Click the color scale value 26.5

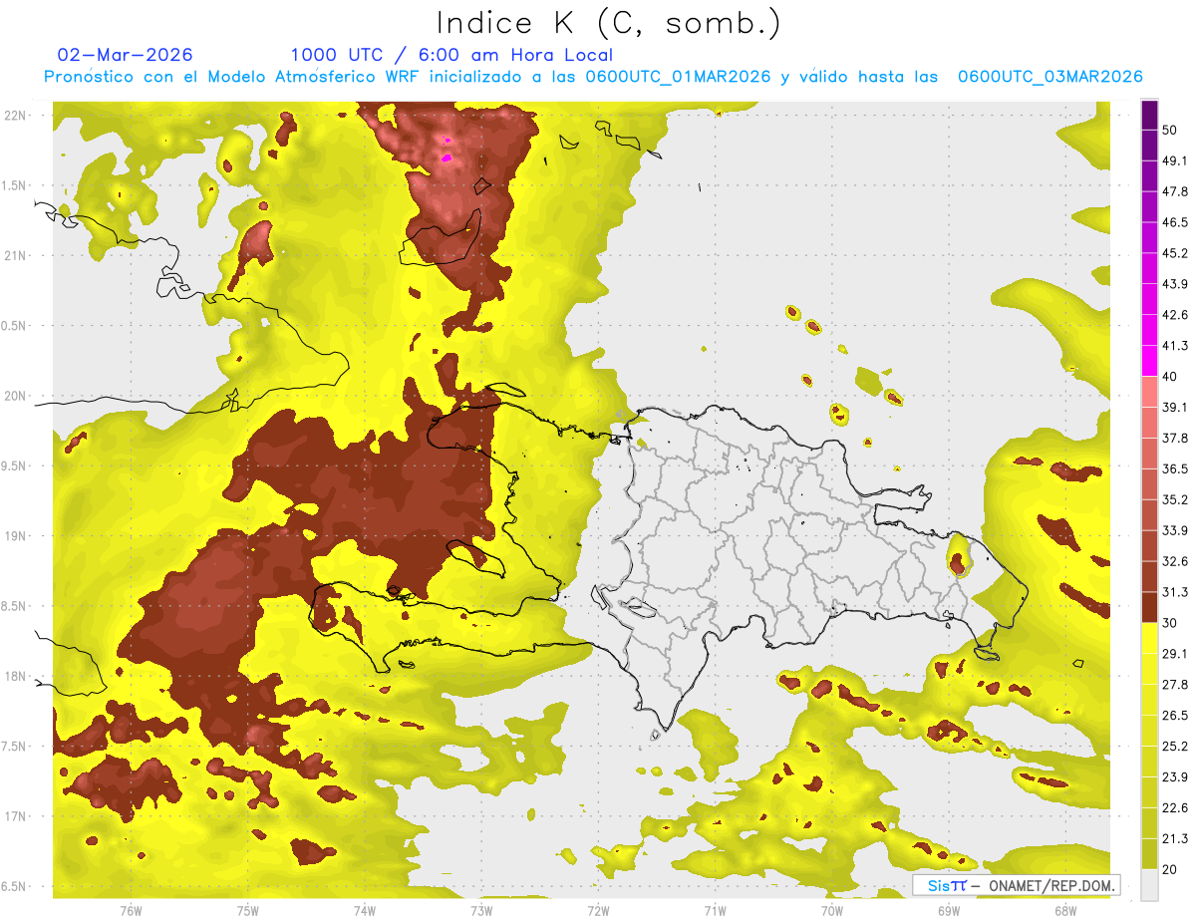[x=1175, y=716]
